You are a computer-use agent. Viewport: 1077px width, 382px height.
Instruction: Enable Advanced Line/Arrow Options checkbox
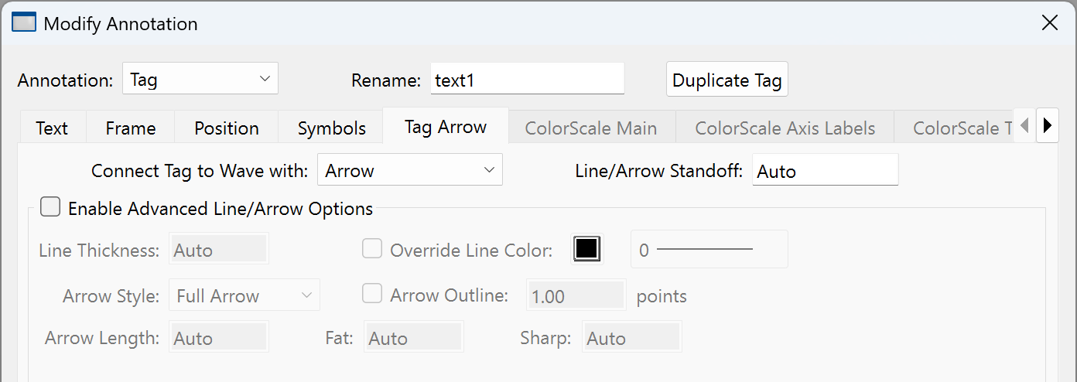coord(50,208)
